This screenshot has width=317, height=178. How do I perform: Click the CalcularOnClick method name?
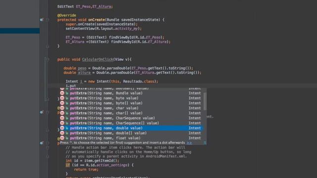coord(98,59)
